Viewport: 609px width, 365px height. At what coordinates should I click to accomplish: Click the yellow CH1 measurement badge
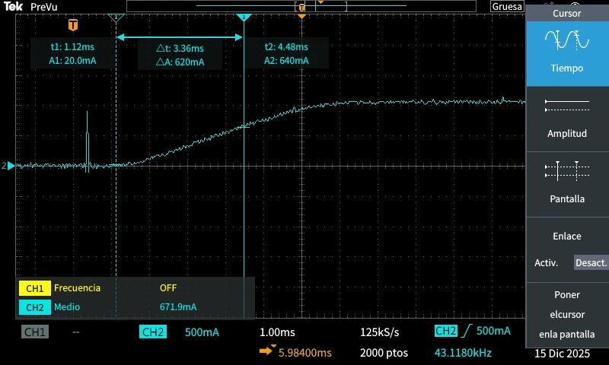(x=34, y=288)
